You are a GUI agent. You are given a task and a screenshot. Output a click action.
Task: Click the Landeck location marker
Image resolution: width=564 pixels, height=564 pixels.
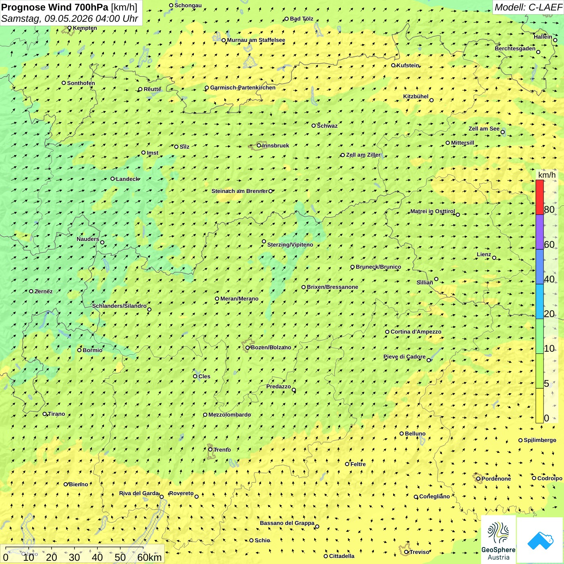pos(113,179)
